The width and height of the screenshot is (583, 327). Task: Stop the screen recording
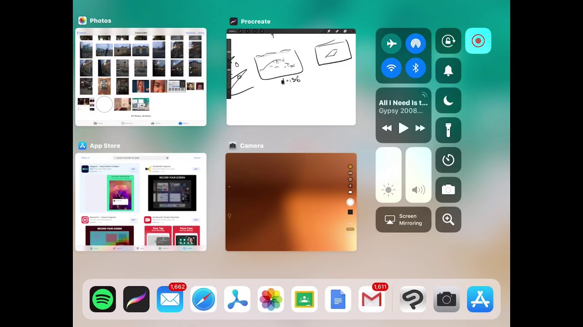[478, 41]
